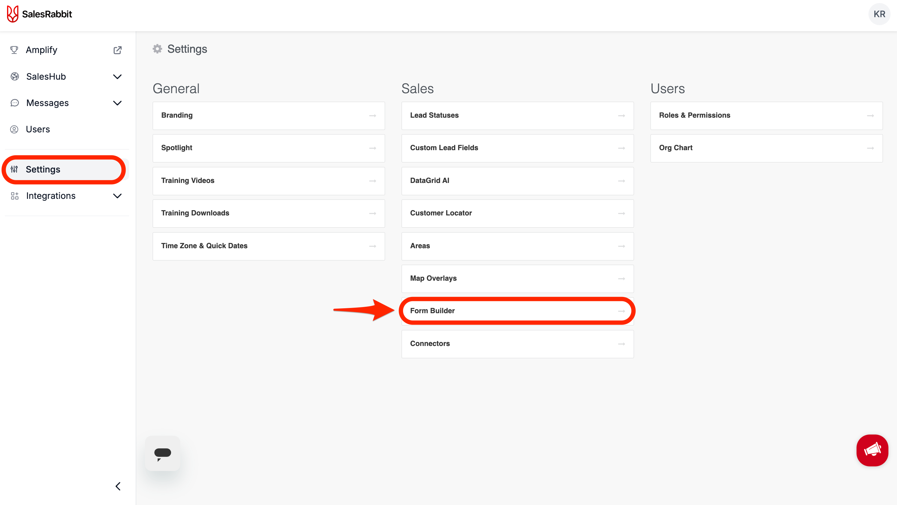Click the SalesHub globe icon

(x=15, y=77)
